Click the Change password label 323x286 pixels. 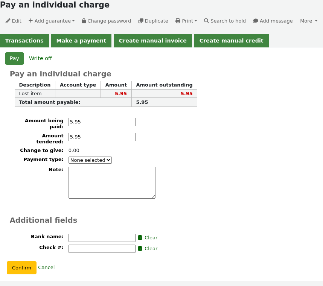tap(109, 21)
